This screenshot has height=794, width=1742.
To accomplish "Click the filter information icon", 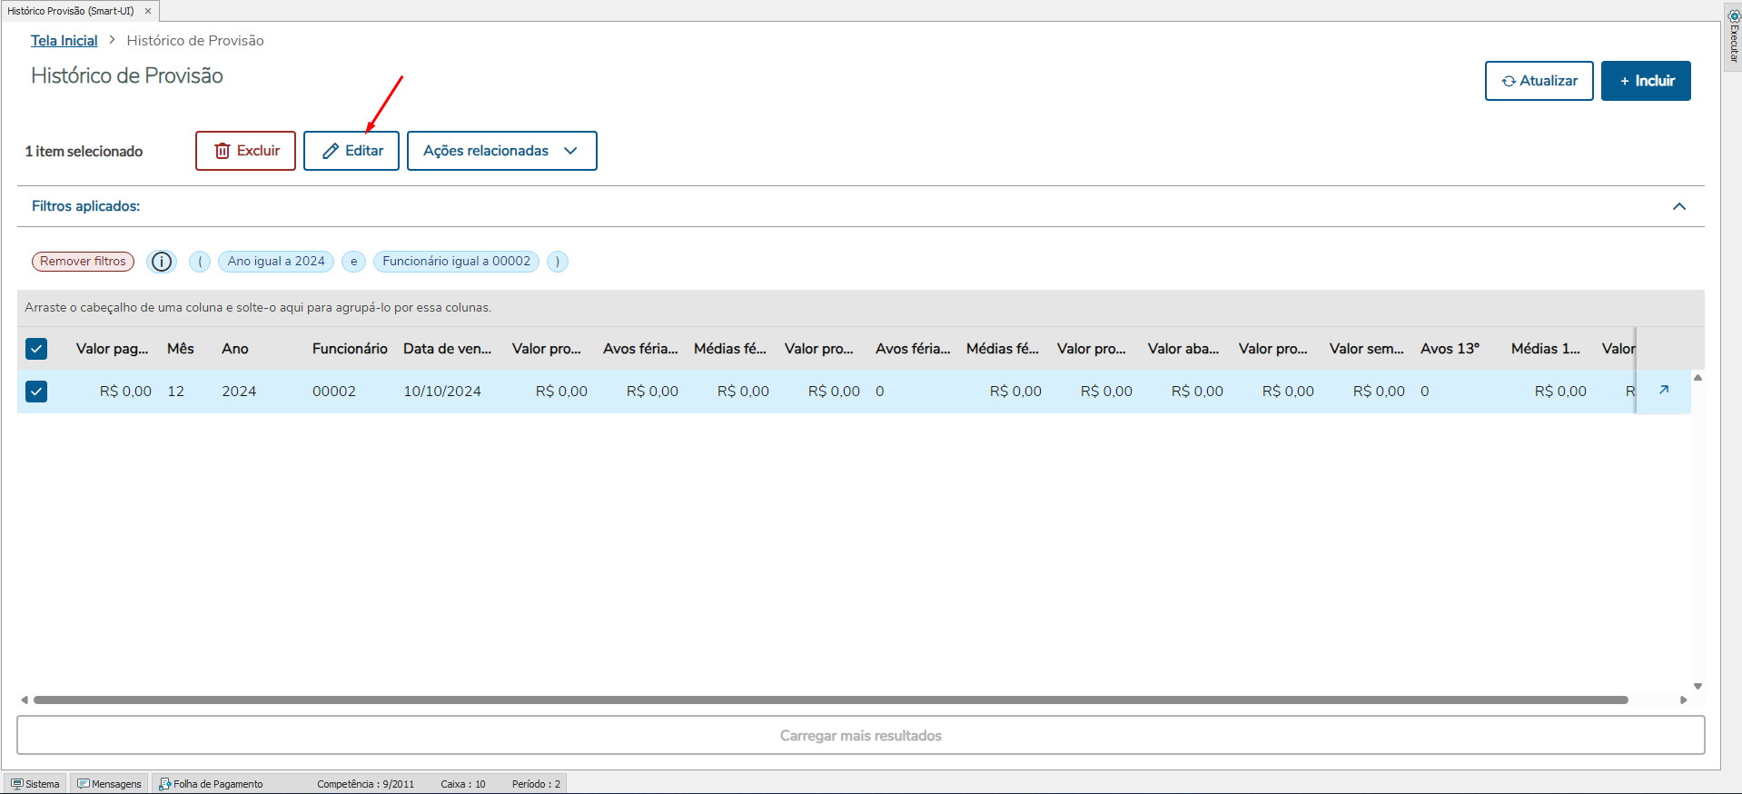I will click(x=162, y=262).
